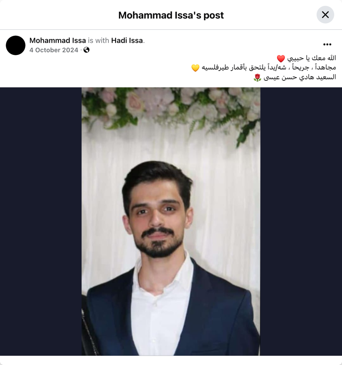Open Mohammad Issa's profile name link
342x365 pixels.
click(57, 41)
